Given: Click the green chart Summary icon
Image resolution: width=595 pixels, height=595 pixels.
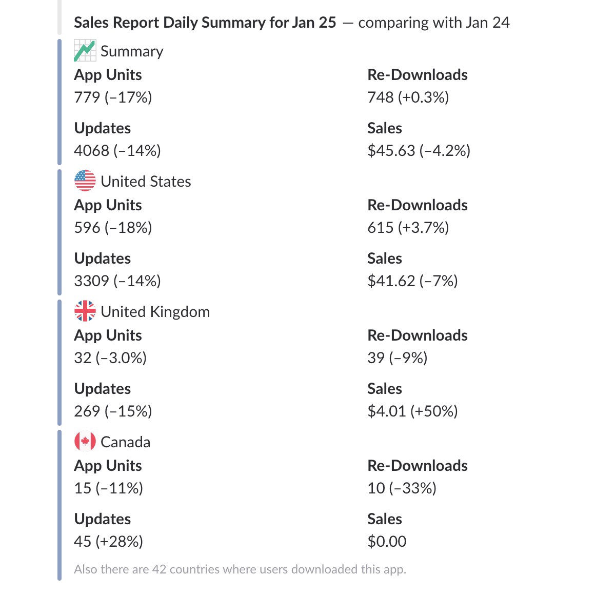Looking at the screenshot, I should [85, 51].
